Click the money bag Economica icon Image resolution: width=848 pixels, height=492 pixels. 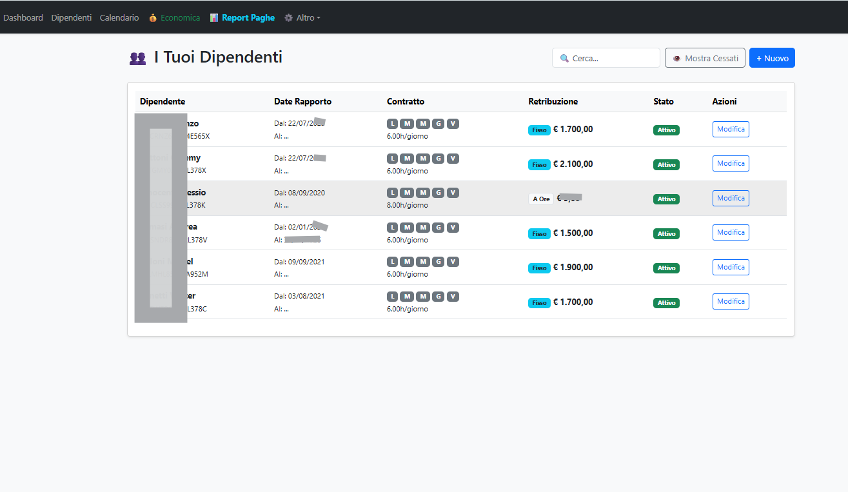click(x=153, y=18)
